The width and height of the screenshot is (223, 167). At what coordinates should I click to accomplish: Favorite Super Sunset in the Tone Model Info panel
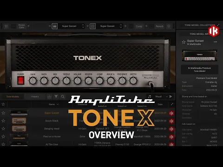coord(184,42)
